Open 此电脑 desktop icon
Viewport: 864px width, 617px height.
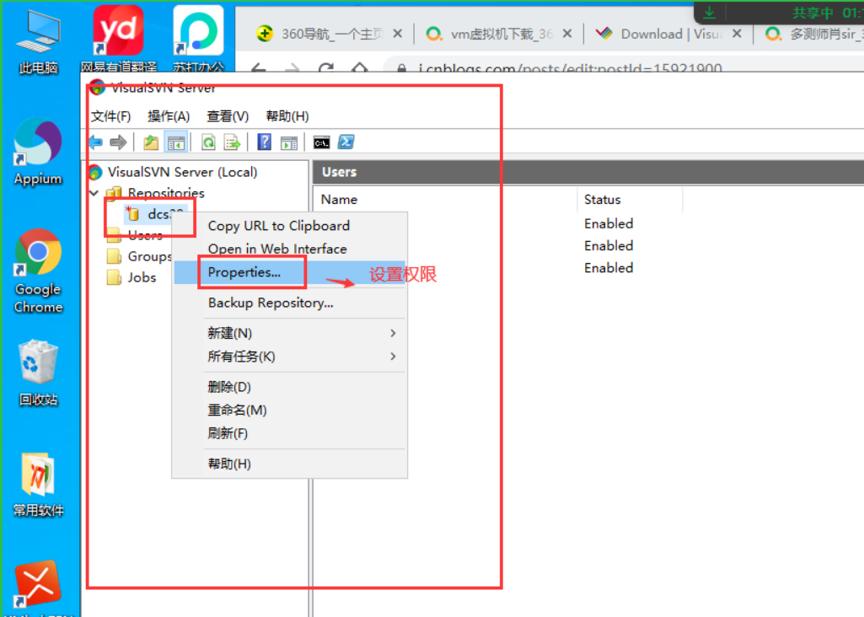click(x=38, y=42)
